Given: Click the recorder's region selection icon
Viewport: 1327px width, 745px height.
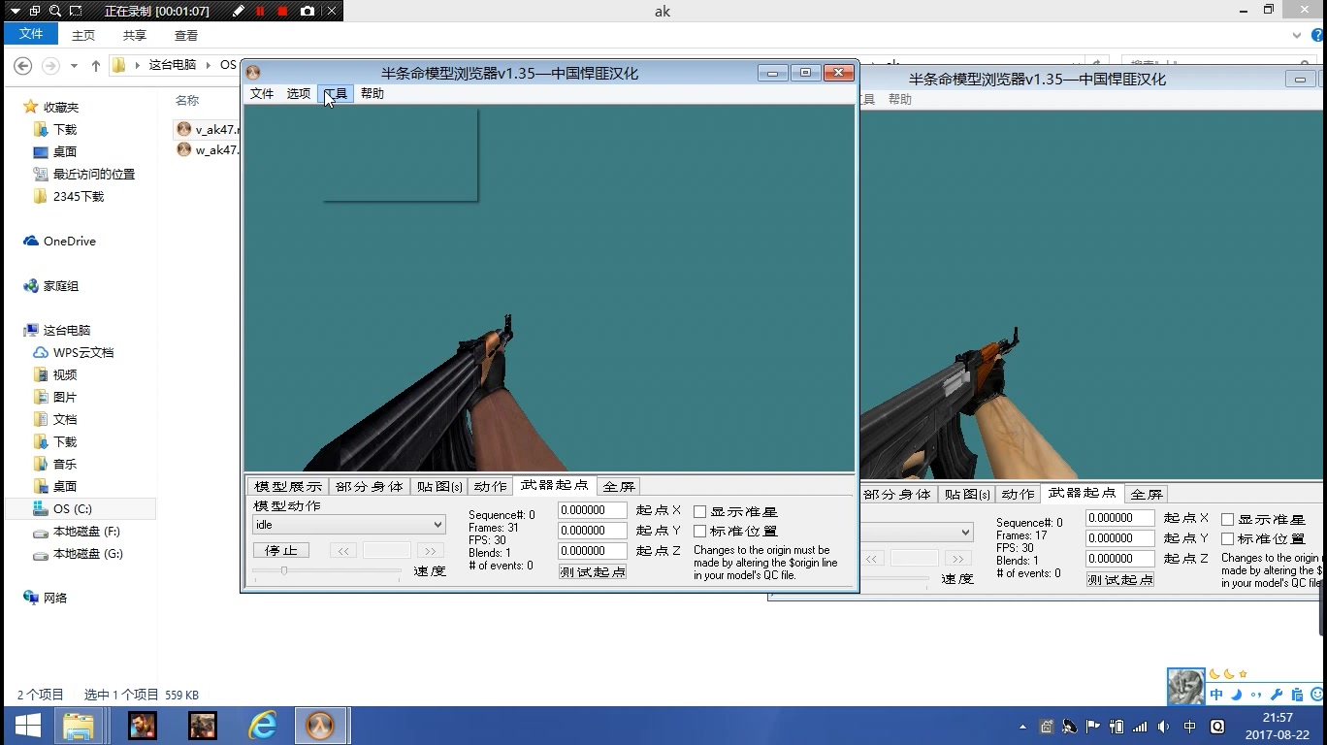Looking at the screenshot, I should [x=77, y=11].
